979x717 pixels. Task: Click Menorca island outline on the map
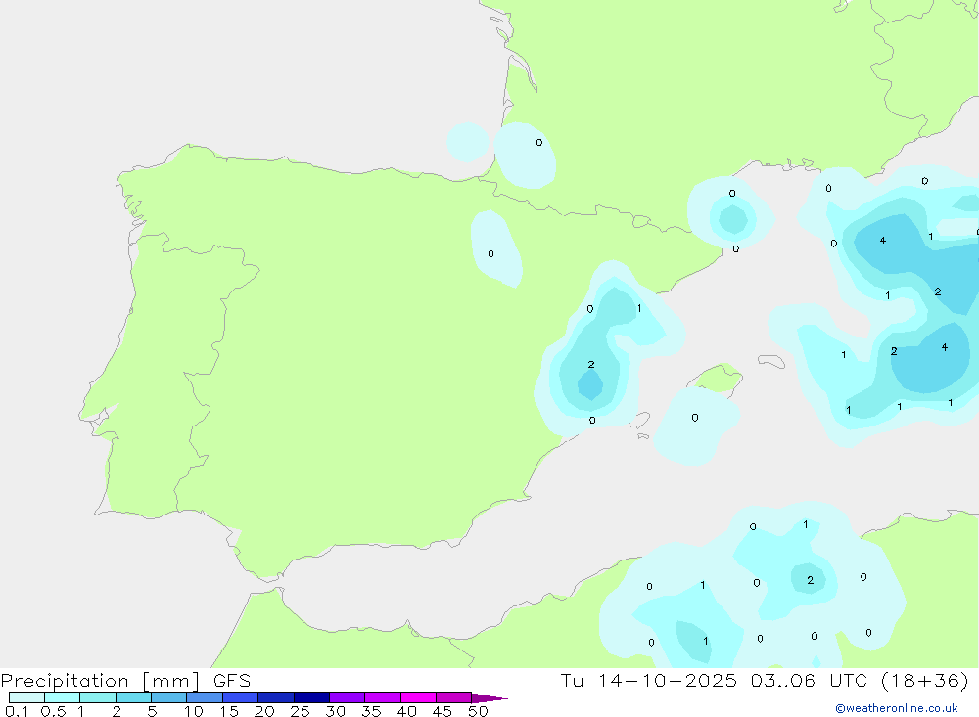click(x=771, y=361)
